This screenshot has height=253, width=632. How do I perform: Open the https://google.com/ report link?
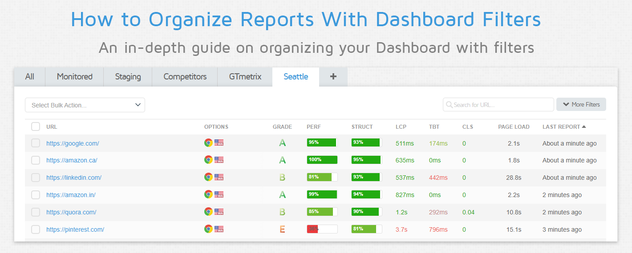73,143
